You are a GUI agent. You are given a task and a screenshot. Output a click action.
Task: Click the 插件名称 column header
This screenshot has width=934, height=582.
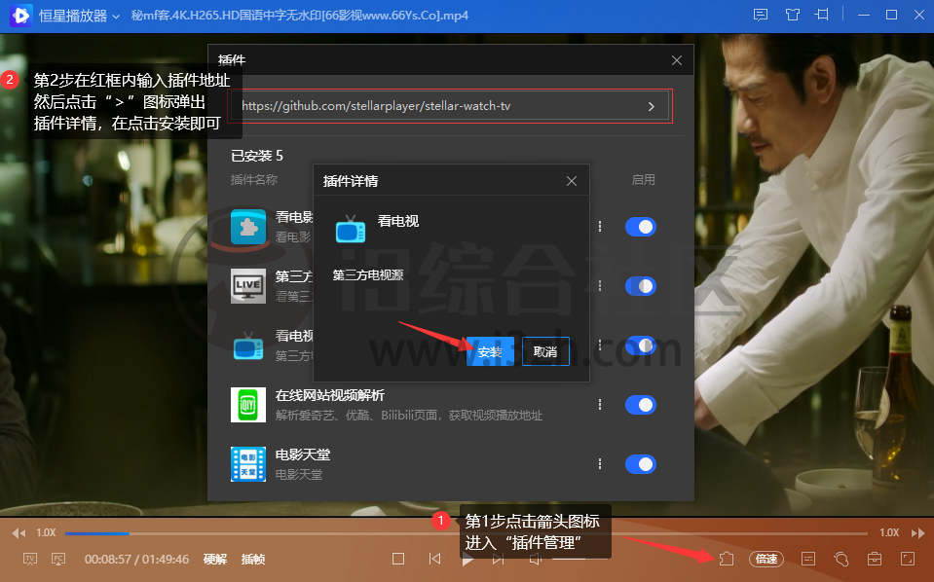[254, 180]
